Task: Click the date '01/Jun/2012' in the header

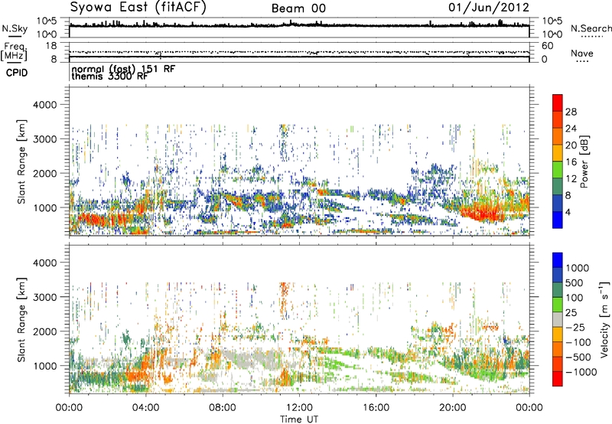Action: [489, 7]
